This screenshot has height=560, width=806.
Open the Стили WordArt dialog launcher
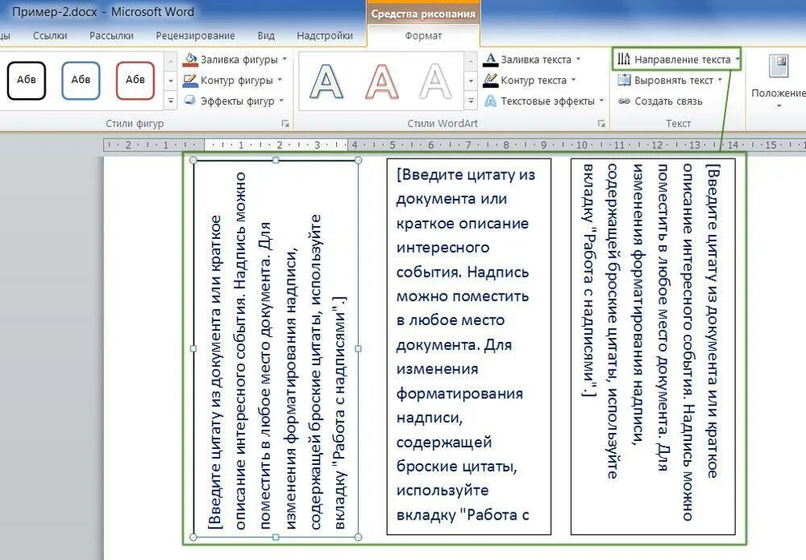(x=601, y=124)
